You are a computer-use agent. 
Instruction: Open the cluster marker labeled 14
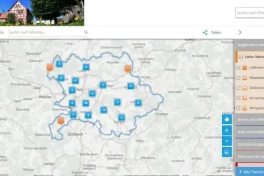point(103,110)
